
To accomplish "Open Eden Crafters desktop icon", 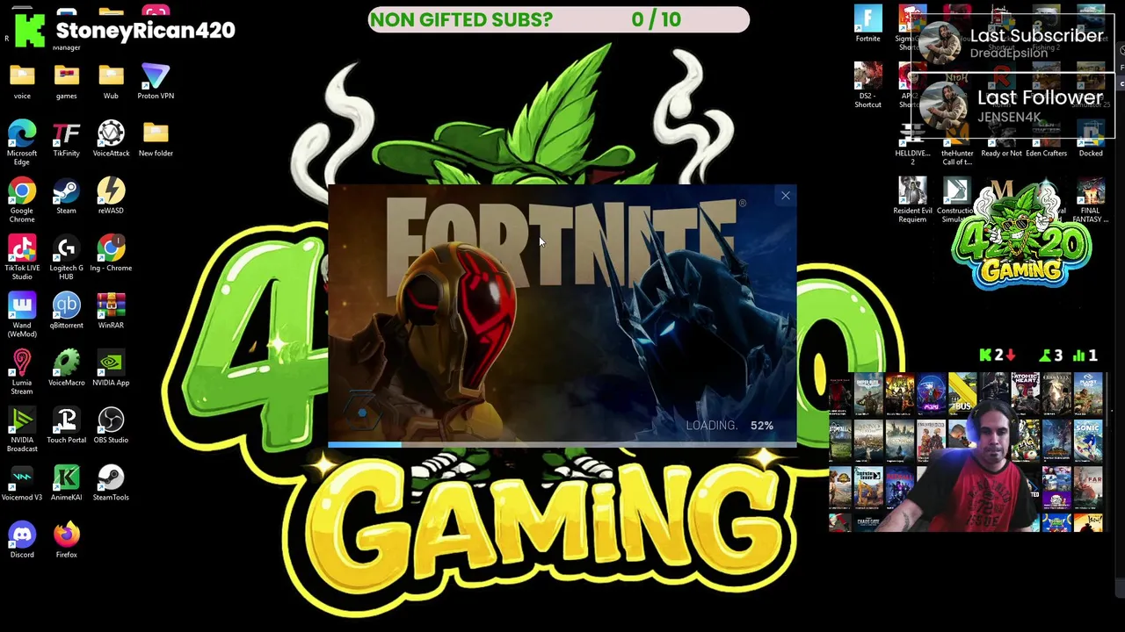I will click(1046, 139).
